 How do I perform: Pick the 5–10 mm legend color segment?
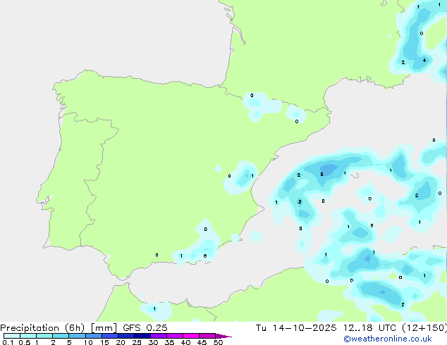click(77, 336)
